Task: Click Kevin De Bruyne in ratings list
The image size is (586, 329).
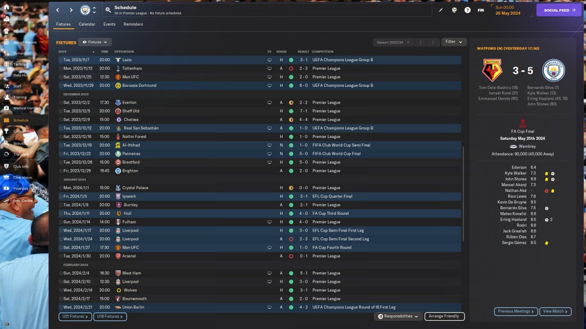Action: (x=512, y=202)
